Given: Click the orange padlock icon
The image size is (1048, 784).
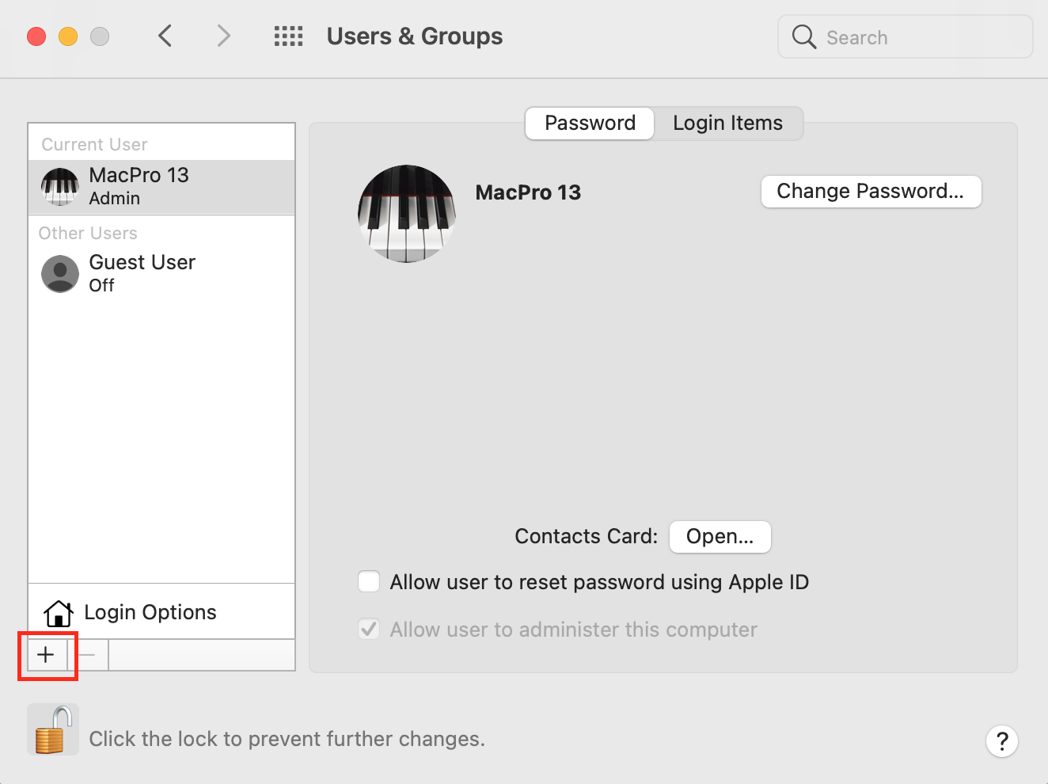Looking at the screenshot, I should point(53,730).
